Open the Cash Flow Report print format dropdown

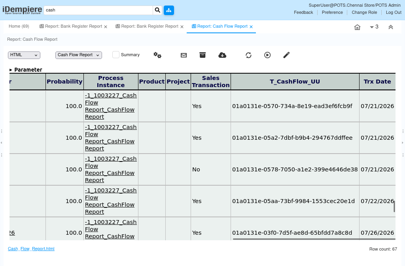pyautogui.click(x=79, y=55)
